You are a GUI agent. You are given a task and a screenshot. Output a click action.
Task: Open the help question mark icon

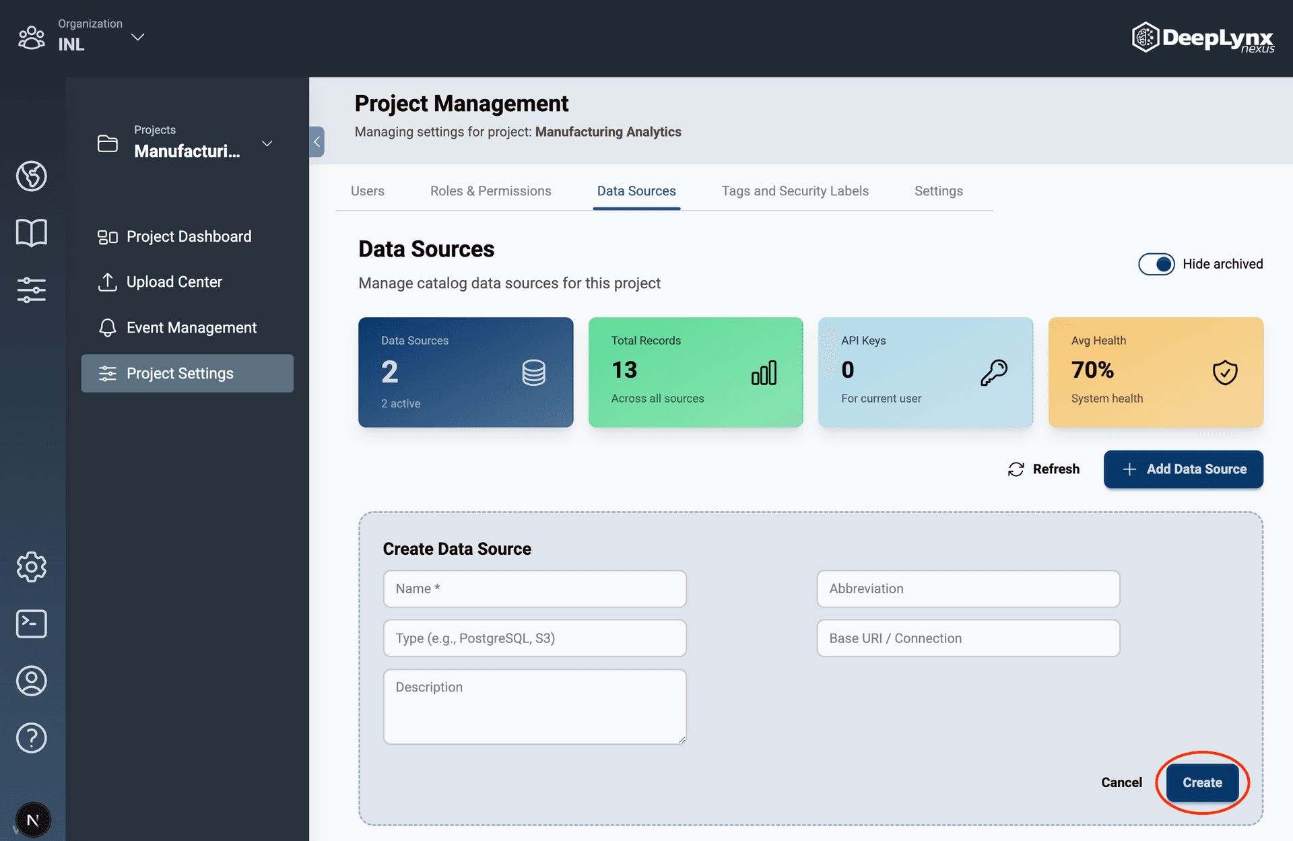click(x=31, y=738)
